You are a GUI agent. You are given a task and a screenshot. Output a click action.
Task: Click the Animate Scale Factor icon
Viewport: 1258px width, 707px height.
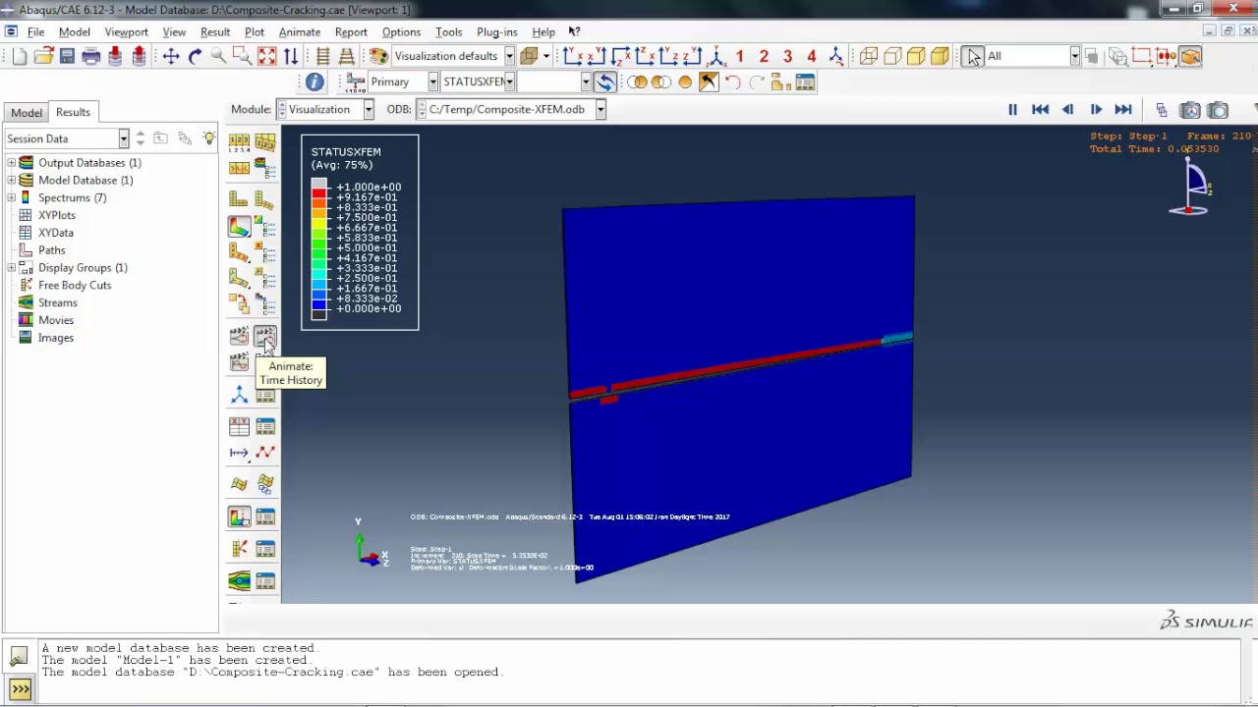[x=239, y=338]
